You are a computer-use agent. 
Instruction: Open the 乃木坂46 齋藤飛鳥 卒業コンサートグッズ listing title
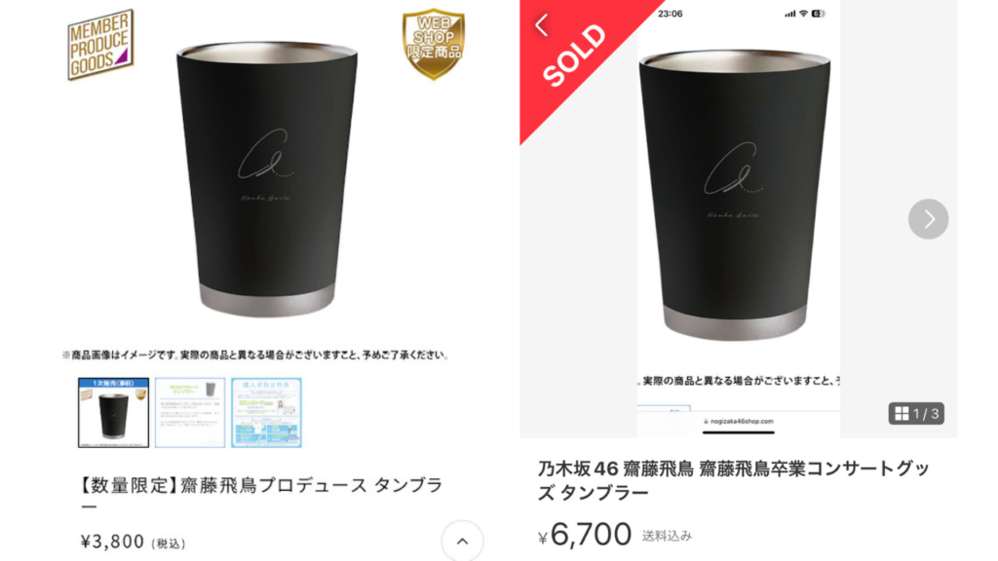[x=734, y=480]
